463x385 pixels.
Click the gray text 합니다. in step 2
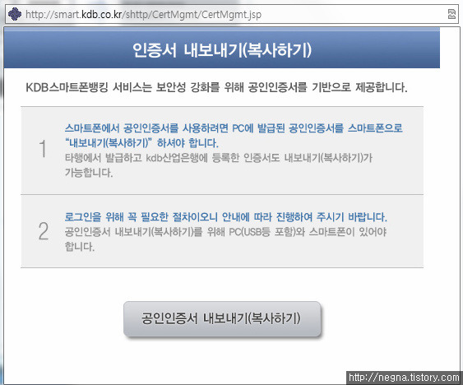click(80, 247)
